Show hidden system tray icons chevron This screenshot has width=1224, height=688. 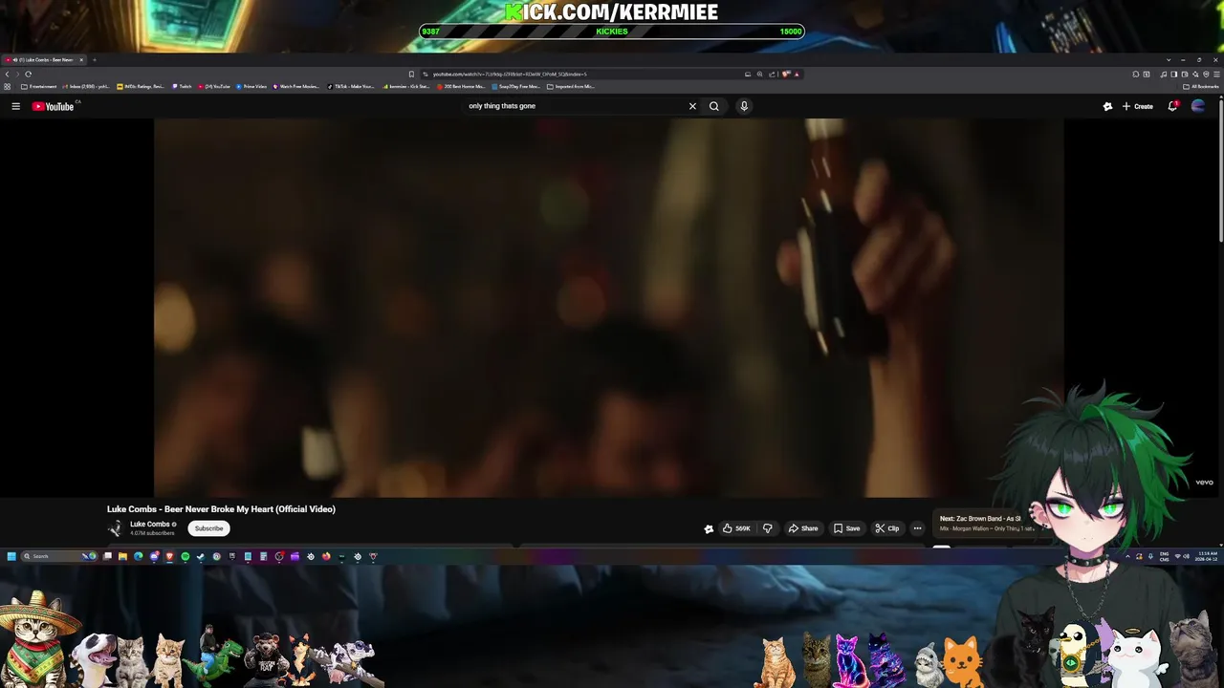click(1127, 556)
